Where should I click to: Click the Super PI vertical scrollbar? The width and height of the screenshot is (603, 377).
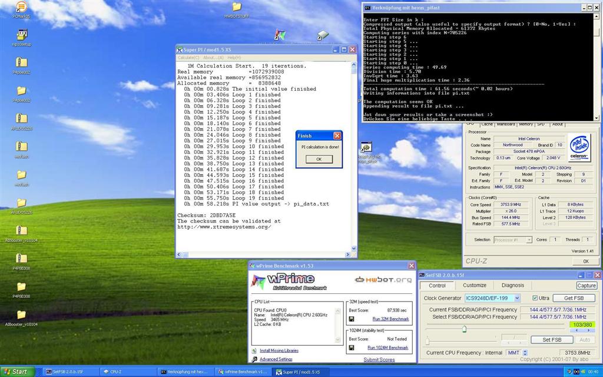(x=354, y=157)
